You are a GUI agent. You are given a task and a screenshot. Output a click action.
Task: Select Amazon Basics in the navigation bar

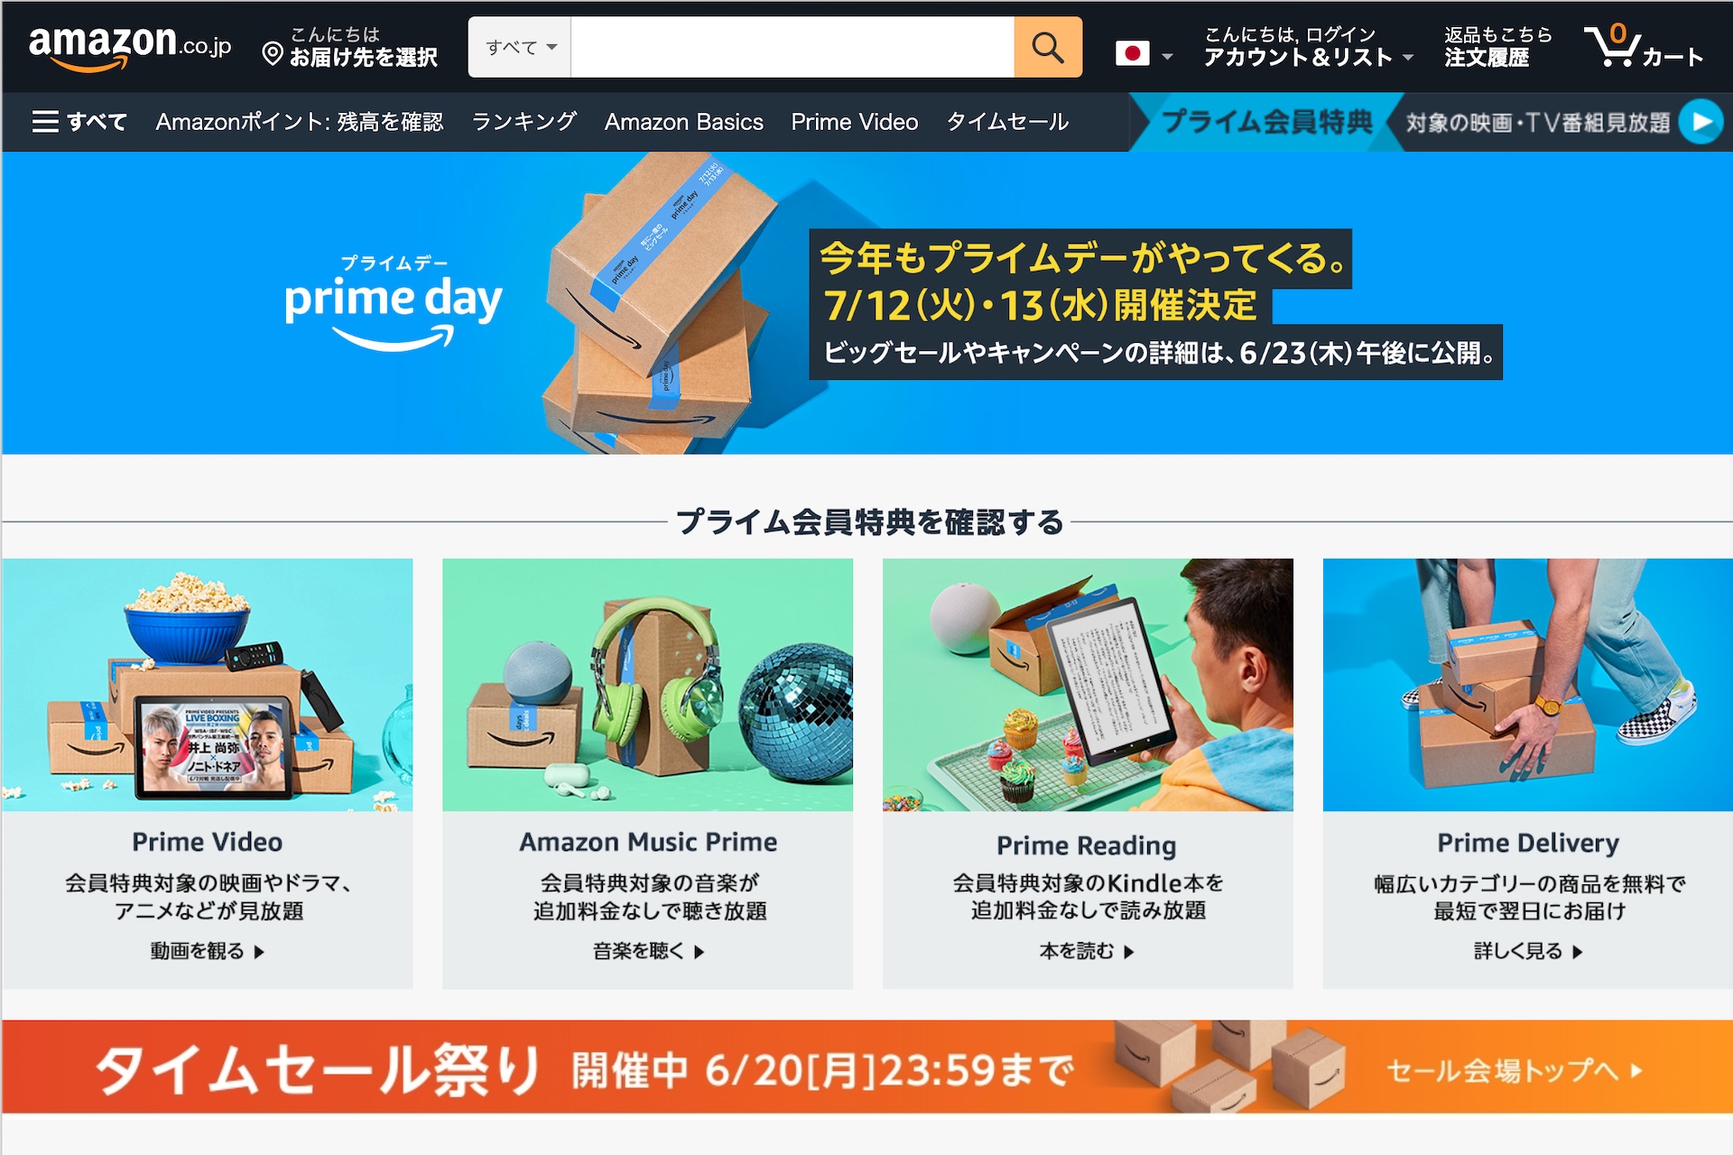(684, 121)
